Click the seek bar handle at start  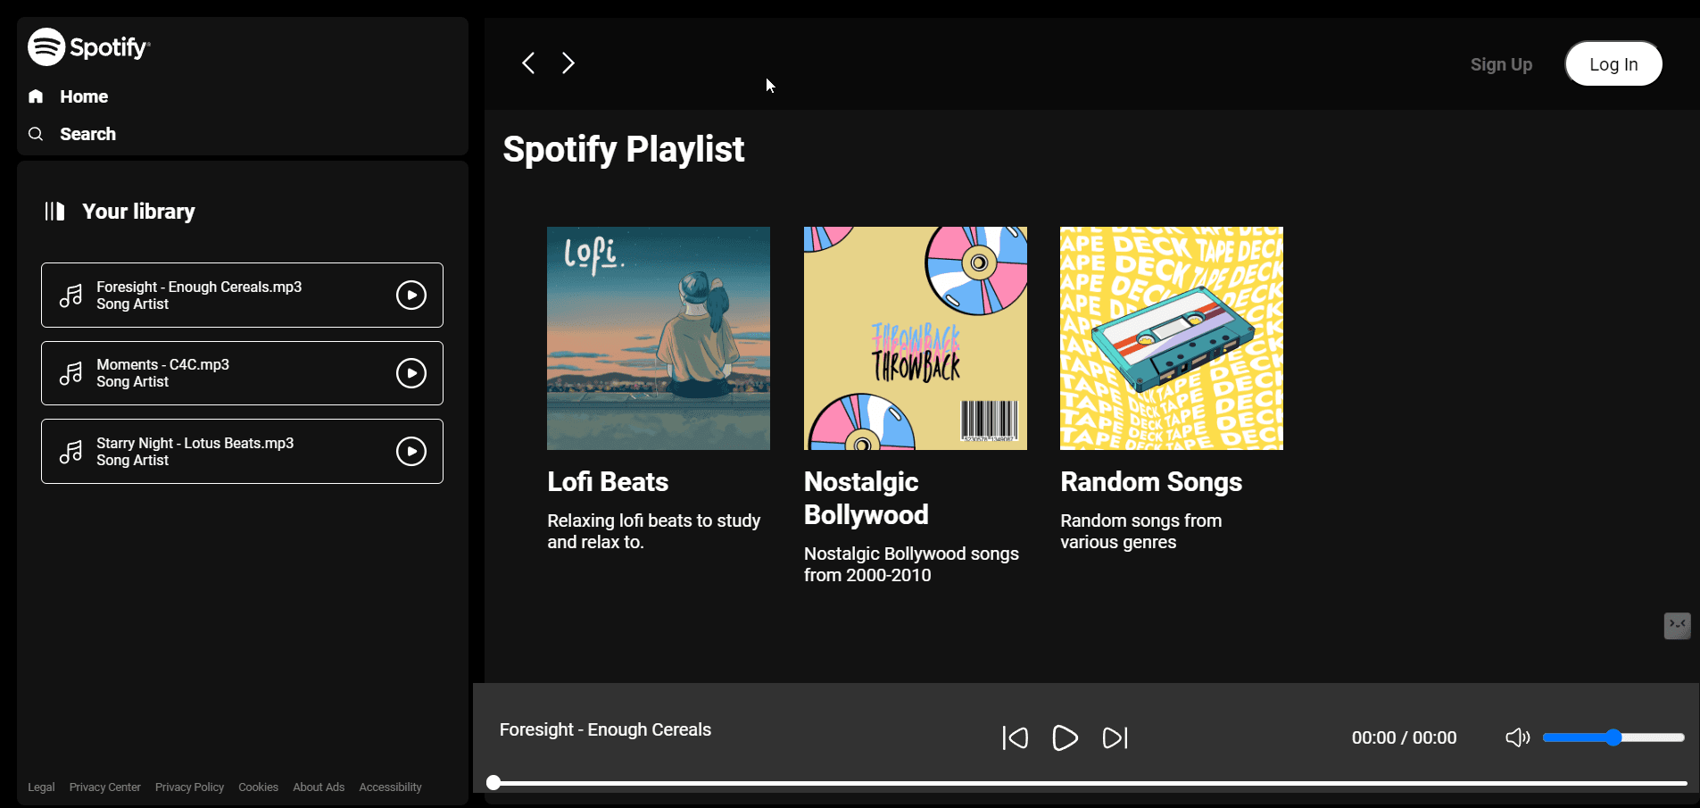coord(493,783)
